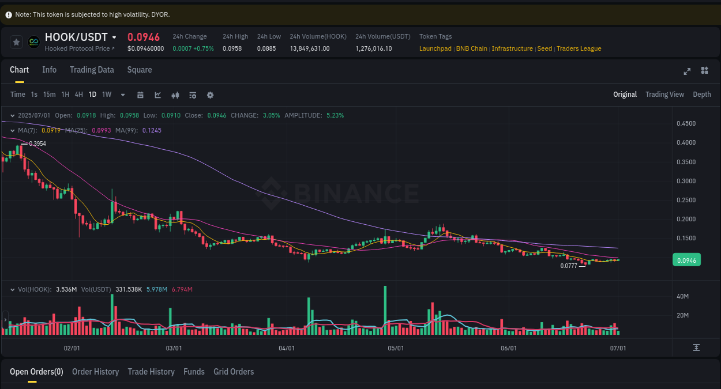The height and width of the screenshot is (389, 721).
Task: Select the technical indicator line chart icon
Action: (157, 95)
